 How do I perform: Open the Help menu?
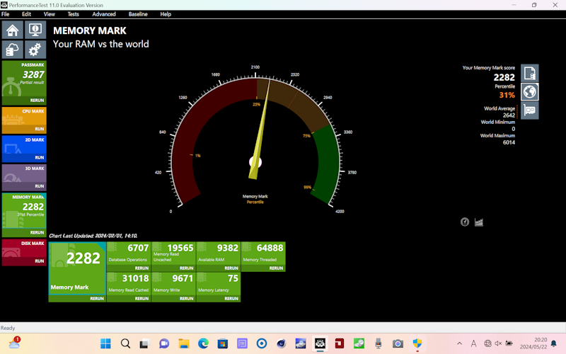click(166, 14)
